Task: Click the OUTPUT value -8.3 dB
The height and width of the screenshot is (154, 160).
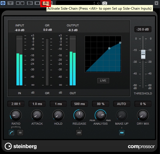Action: click(x=73, y=30)
